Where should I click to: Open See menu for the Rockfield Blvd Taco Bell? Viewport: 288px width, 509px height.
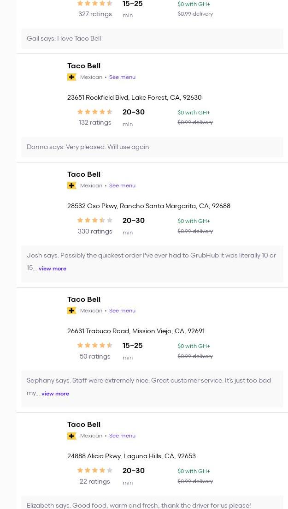coord(122,77)
